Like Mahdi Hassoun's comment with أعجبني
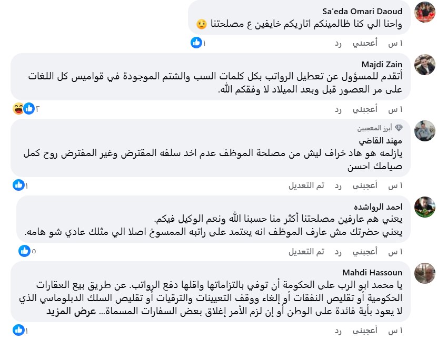The width and height of the screenshot is (437, 340). pos(365,331)
